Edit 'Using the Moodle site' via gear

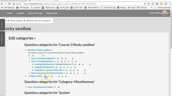click(x=60, y=67)
